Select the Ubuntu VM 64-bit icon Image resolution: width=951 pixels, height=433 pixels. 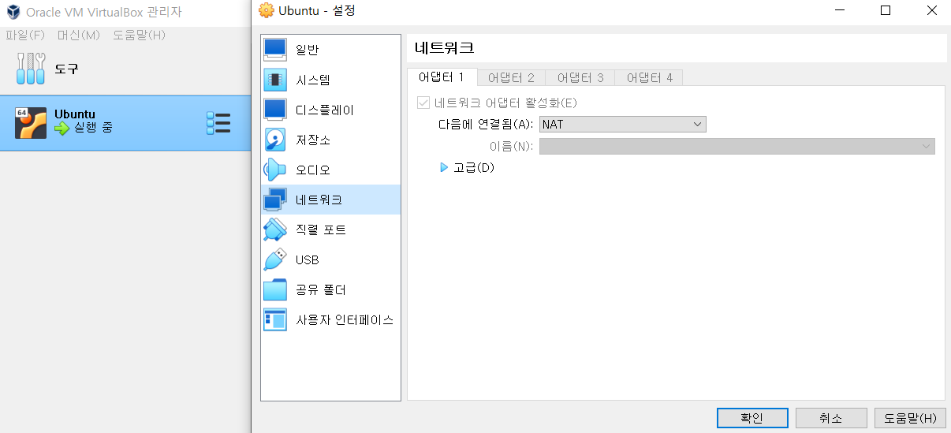click(30, 123)
